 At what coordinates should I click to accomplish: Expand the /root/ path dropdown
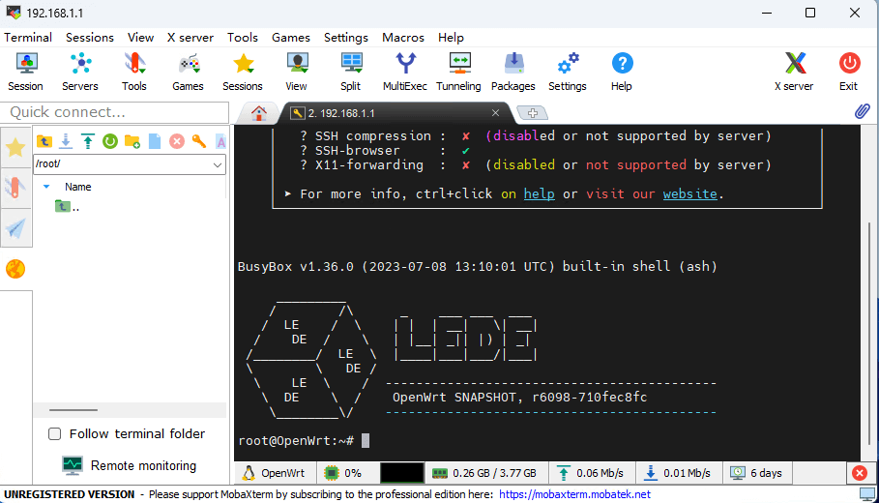217,164
